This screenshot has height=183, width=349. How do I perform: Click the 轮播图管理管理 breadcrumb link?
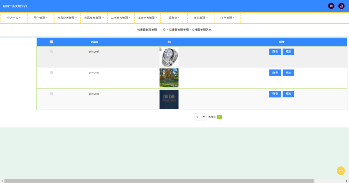pyautogui.click(x=178, y=30)
